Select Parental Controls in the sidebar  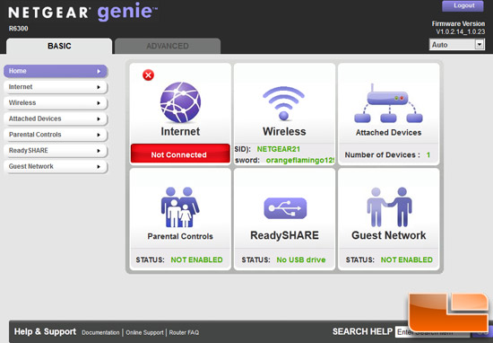click(x=56, y=135)
